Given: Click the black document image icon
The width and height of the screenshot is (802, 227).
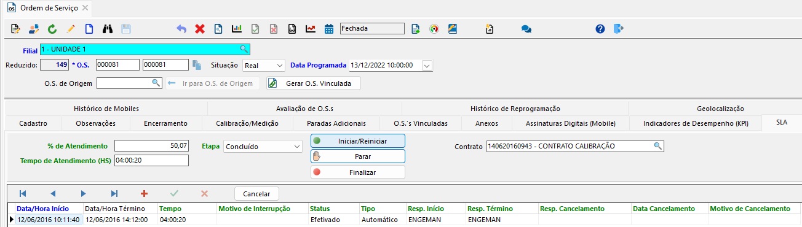Looking at the screenshot, I should [292, 29].
